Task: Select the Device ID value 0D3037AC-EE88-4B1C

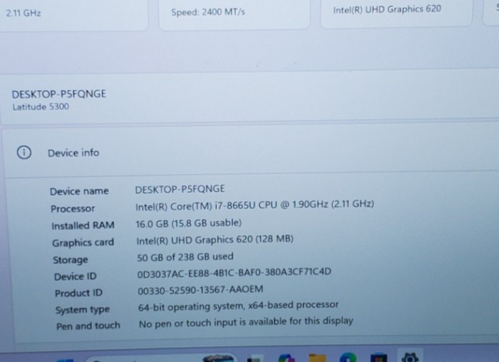Action: point(234,273)
